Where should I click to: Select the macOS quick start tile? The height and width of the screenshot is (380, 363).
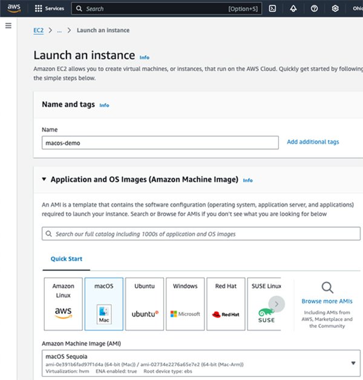coord(104,304)
